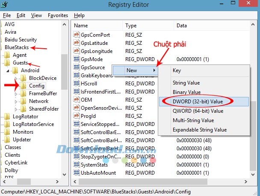Click tree pane horizontal scrollbar thumb

[24, 181]
